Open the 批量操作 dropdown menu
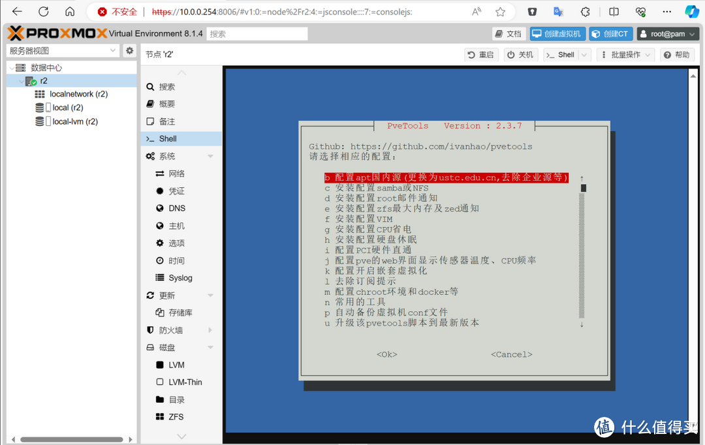The image size is (705, 445). coord(625,55)
